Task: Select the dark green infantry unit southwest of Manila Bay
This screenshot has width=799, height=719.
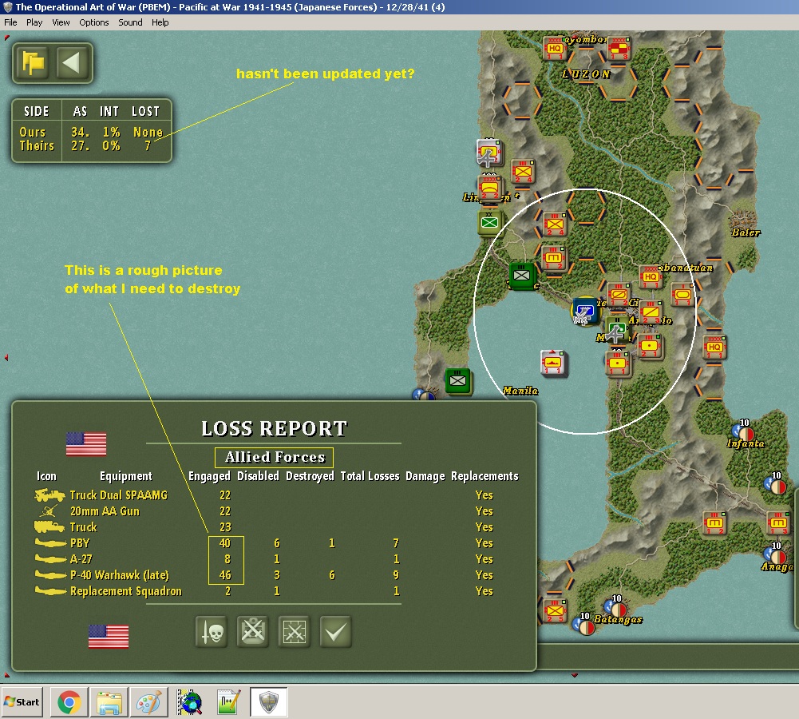Action: 457,381
